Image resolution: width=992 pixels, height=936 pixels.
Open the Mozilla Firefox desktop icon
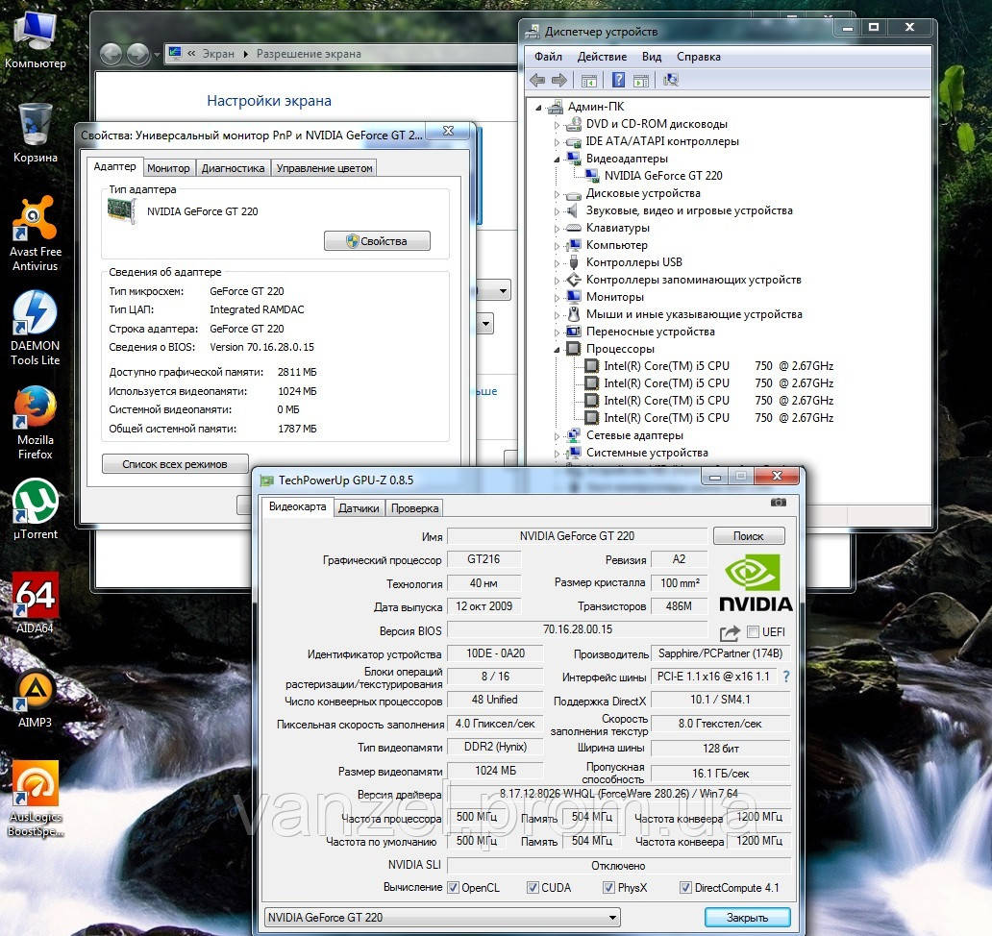tap(36, 422)
